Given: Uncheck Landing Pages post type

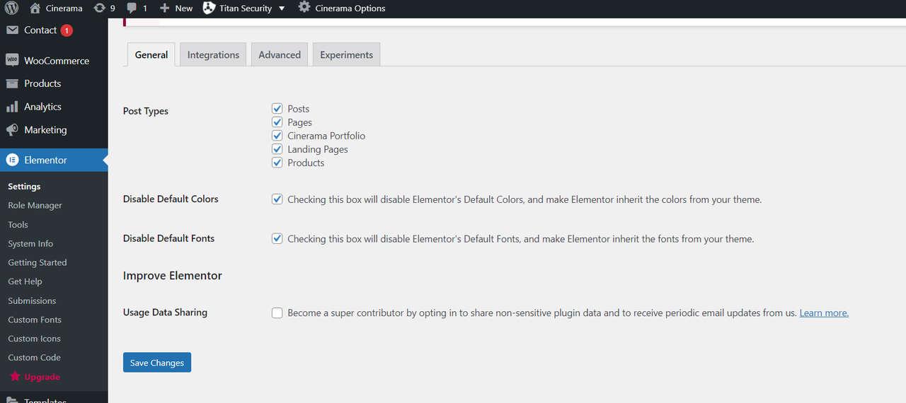Looking at the screenshot, I should click(277, 149).
